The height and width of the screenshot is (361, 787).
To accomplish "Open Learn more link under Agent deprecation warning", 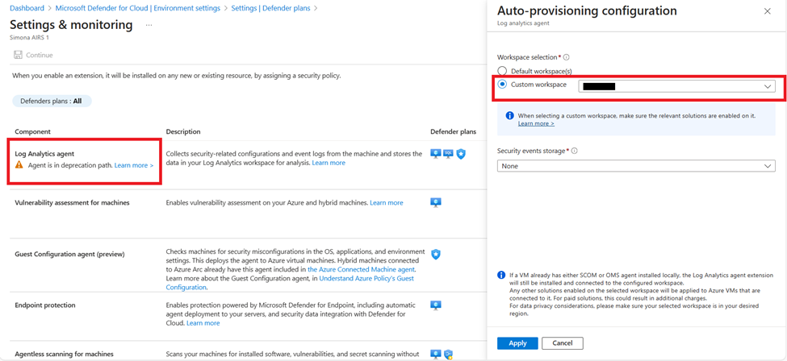I will pyautogui.click(x=134, y=165).
